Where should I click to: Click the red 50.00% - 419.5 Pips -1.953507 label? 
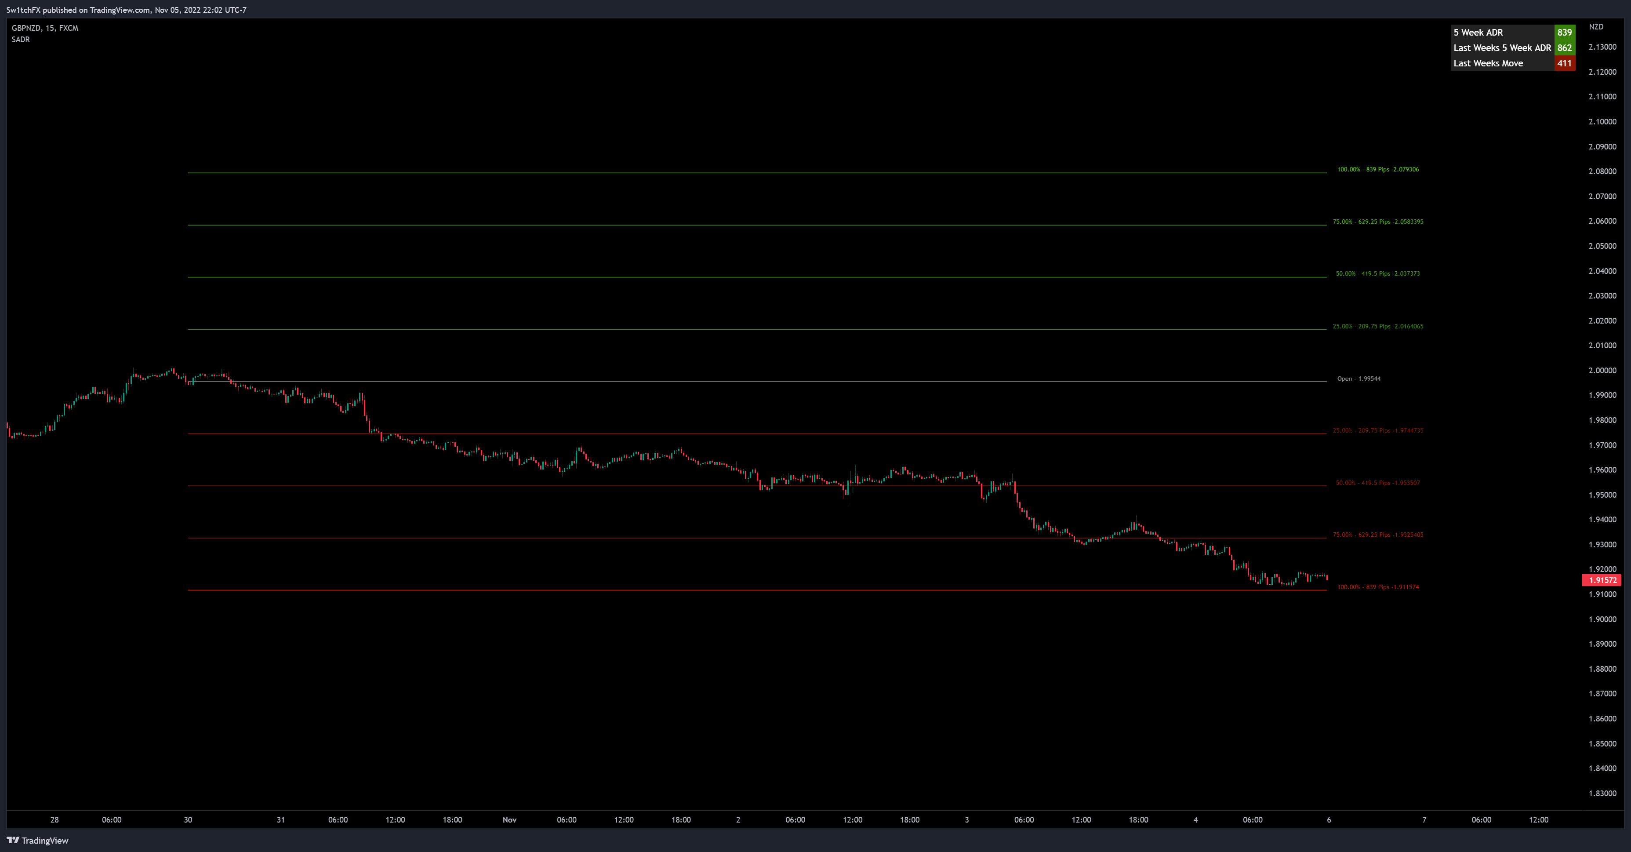click(1378, 483)
